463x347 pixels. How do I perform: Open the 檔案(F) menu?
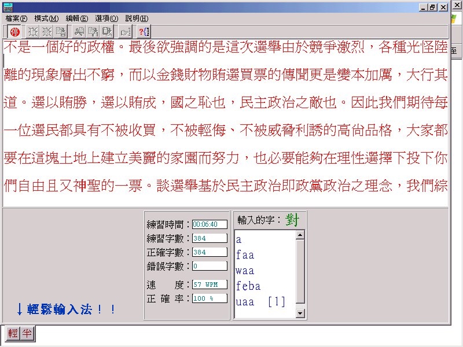click(x=16, y=18)
